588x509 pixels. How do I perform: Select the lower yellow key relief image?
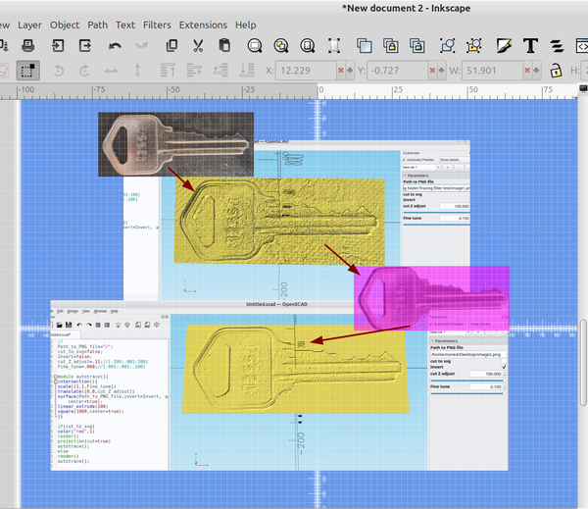296,369
